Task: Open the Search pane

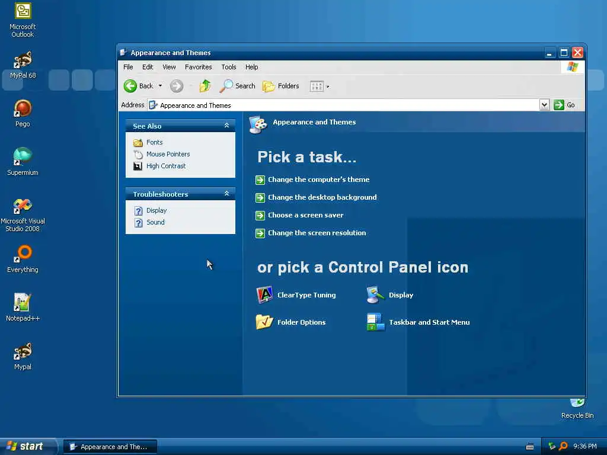Action: (x=237, y=86)
